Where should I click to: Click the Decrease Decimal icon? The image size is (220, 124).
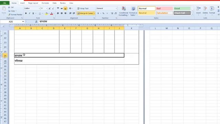(x=115, y=13)
